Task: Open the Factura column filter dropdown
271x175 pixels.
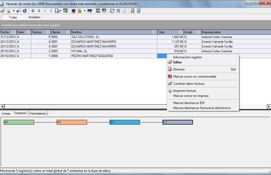Action: pyautogui.click(x=48, y=32)
